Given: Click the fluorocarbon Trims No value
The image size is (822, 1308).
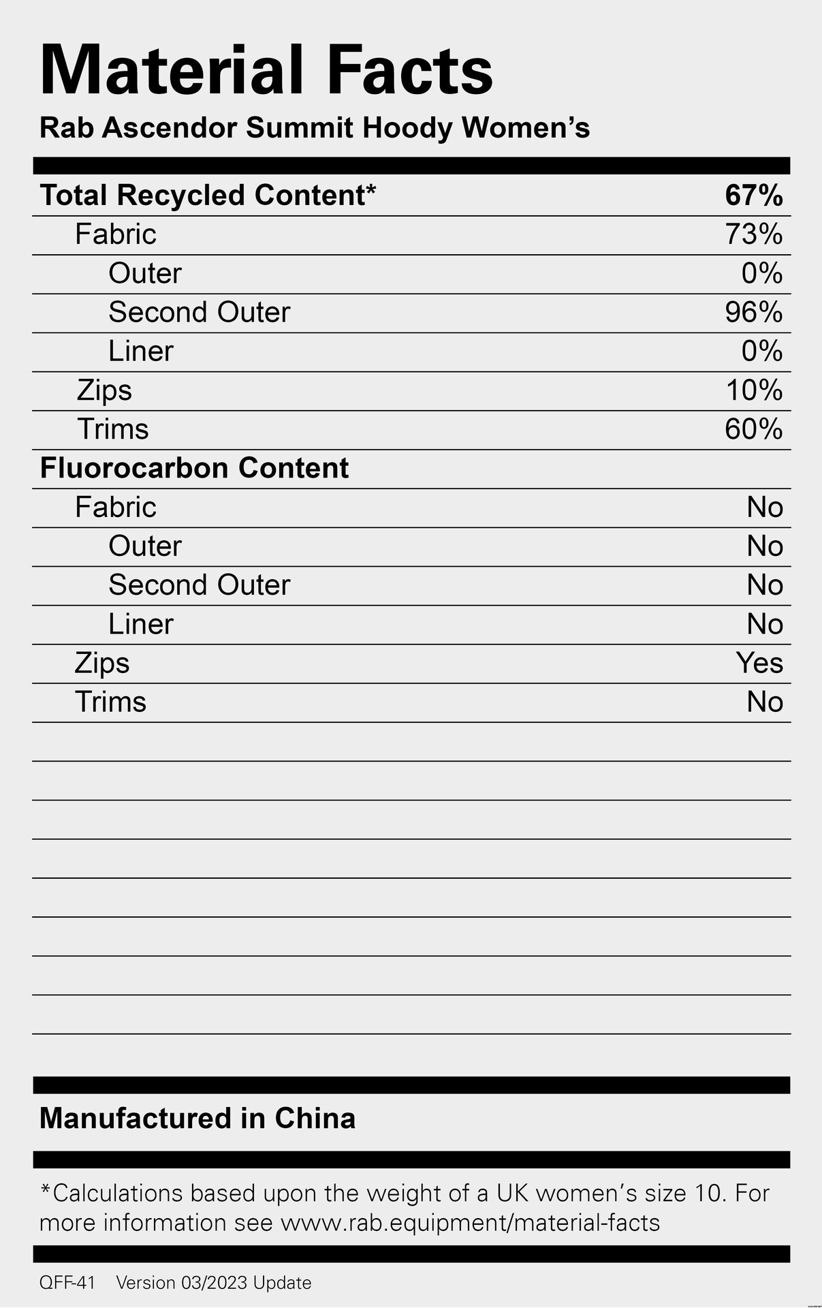Looking at the screenshot, I should click(765, 702).
